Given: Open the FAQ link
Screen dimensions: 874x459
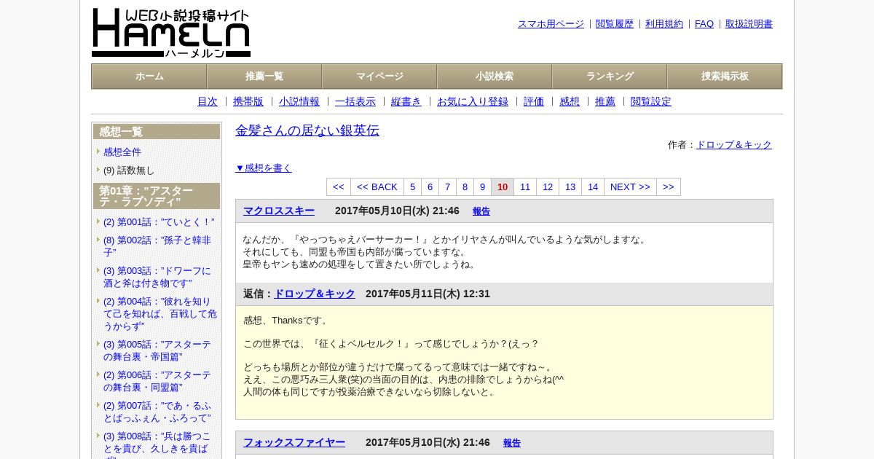Looking at the screenshot, I should coord(704,24).
